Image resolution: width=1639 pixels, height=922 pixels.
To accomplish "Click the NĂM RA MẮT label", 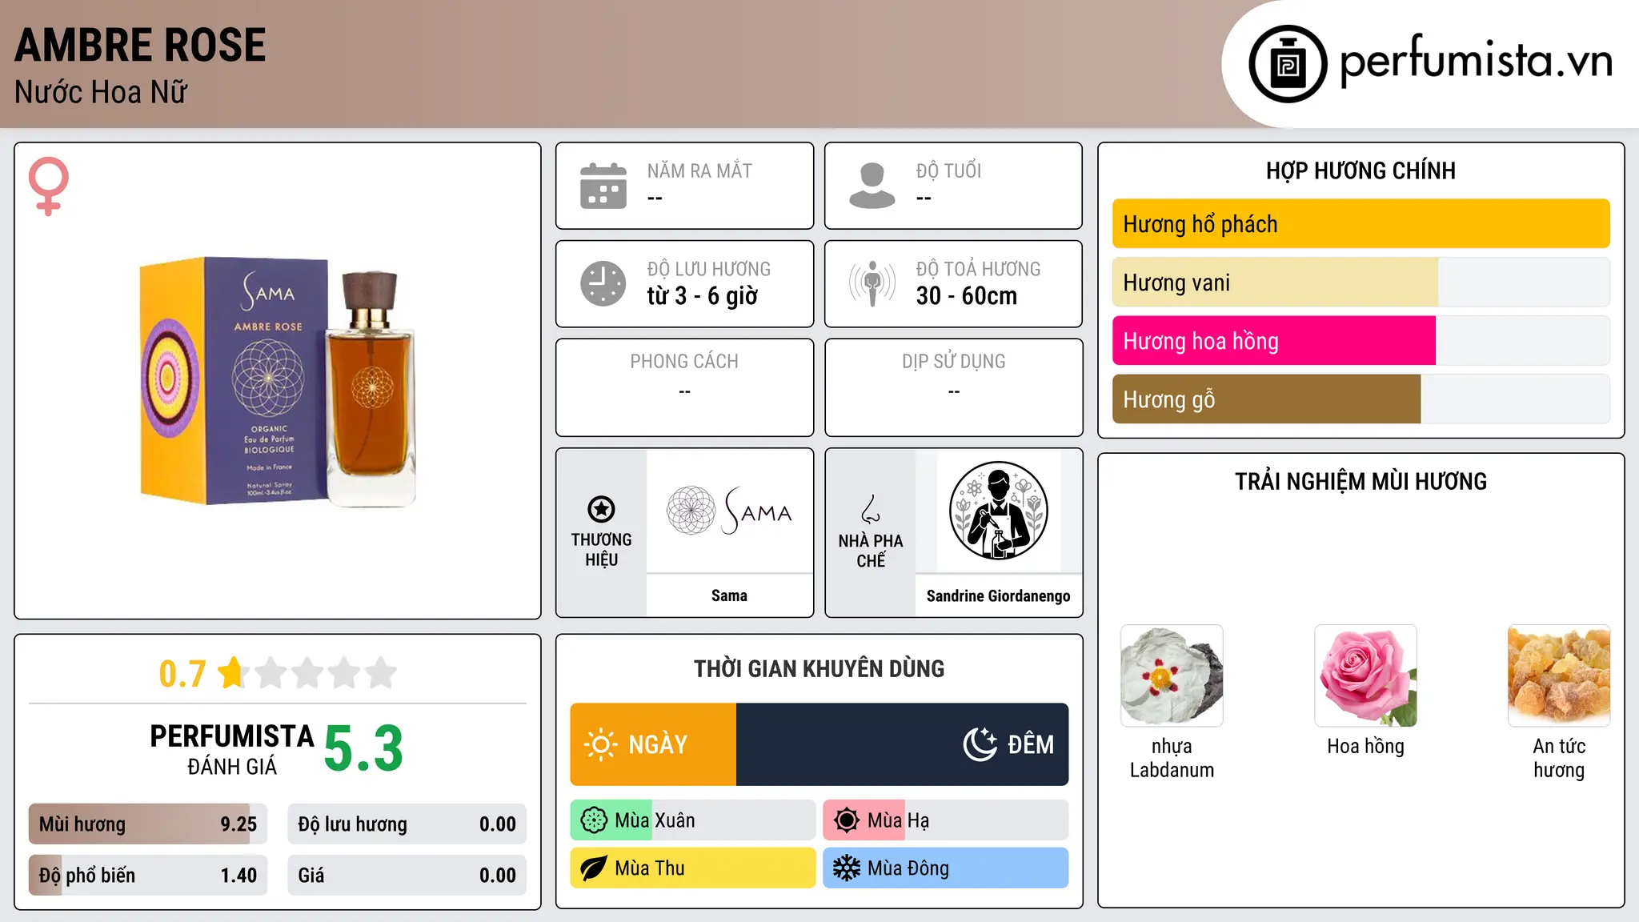I will pos(699,170).
